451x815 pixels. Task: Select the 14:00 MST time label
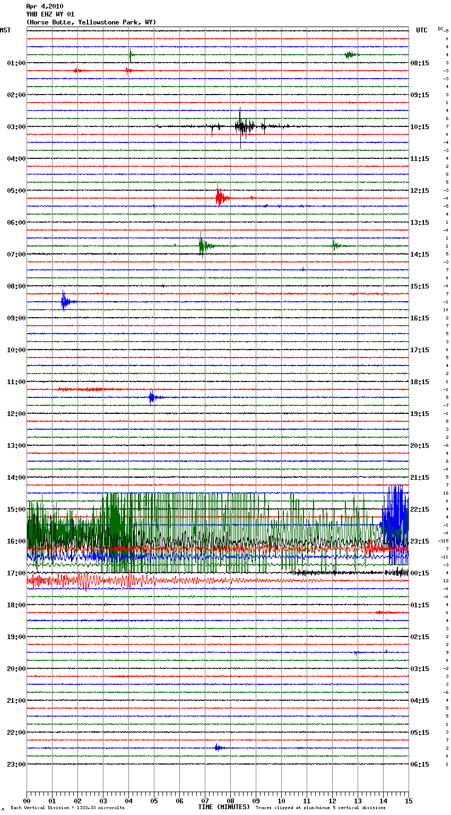[16, 478]
